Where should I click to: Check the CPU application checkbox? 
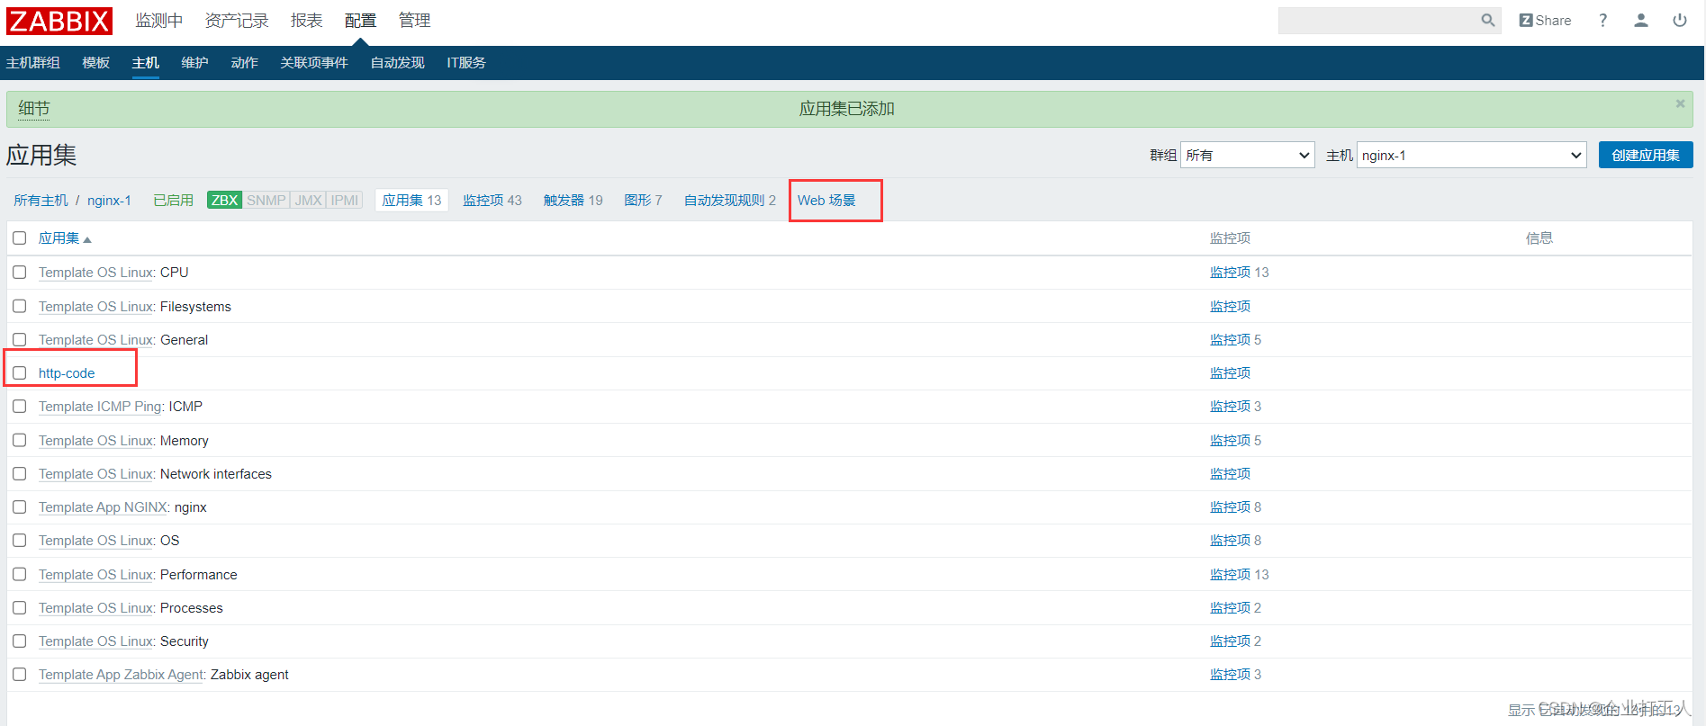pyautogui.click(x=20, y=273)
